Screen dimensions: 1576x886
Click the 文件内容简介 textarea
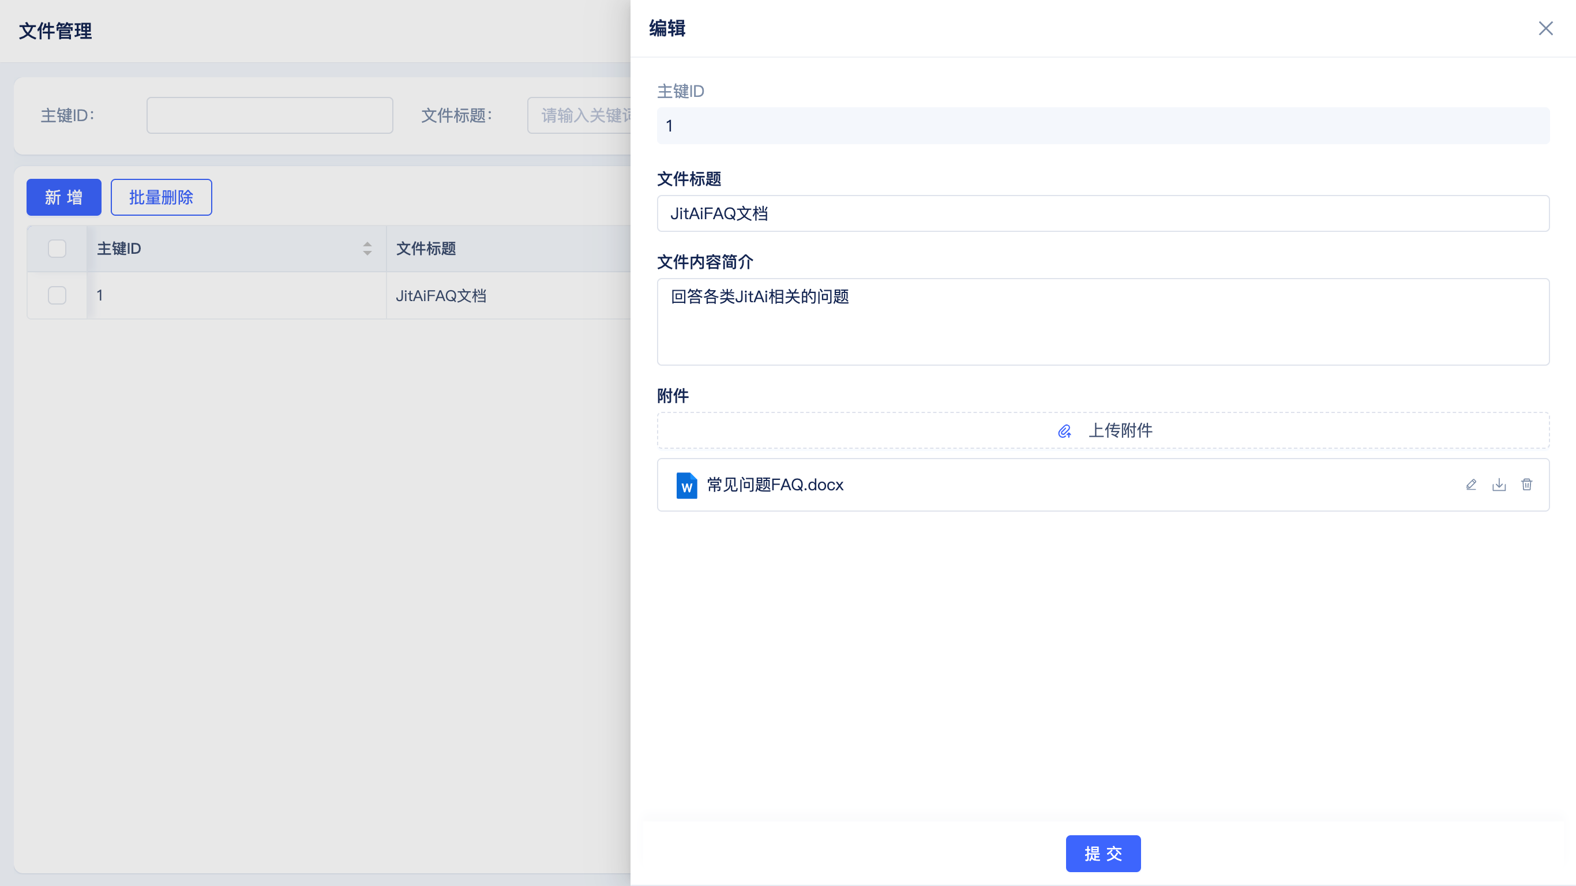point(1103,322)
